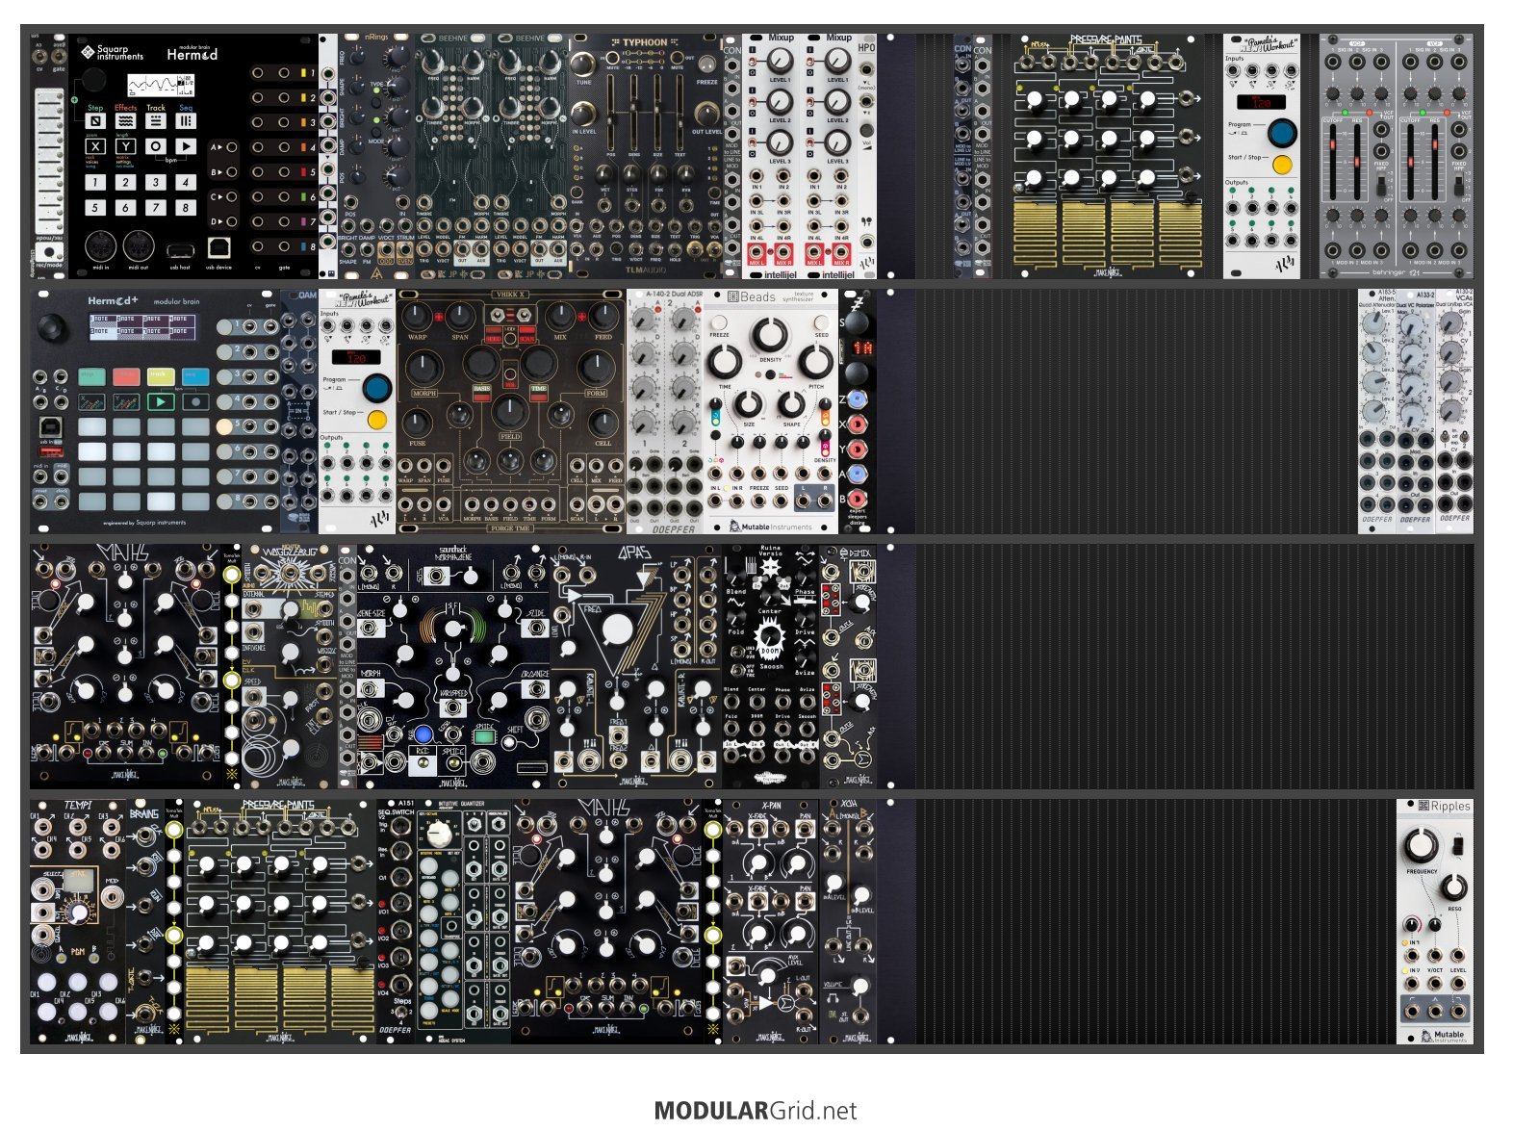Viewport: 1513px width, 1131px height.
Task: Open Effects mode on the Hermod sequencer
Action: 126,121
